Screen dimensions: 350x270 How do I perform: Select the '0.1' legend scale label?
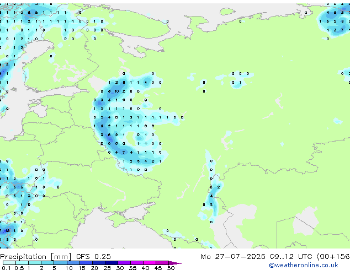(7, 268)
